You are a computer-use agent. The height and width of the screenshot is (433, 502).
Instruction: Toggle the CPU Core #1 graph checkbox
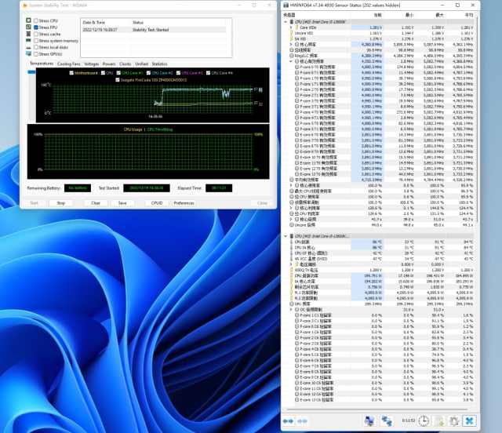pyautogui.click(x=118, y=73)
